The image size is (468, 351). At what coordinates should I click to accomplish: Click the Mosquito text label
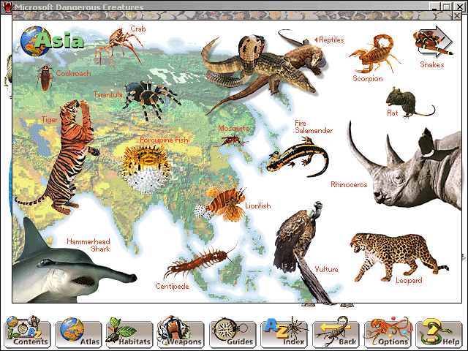[x=234, y=129]
